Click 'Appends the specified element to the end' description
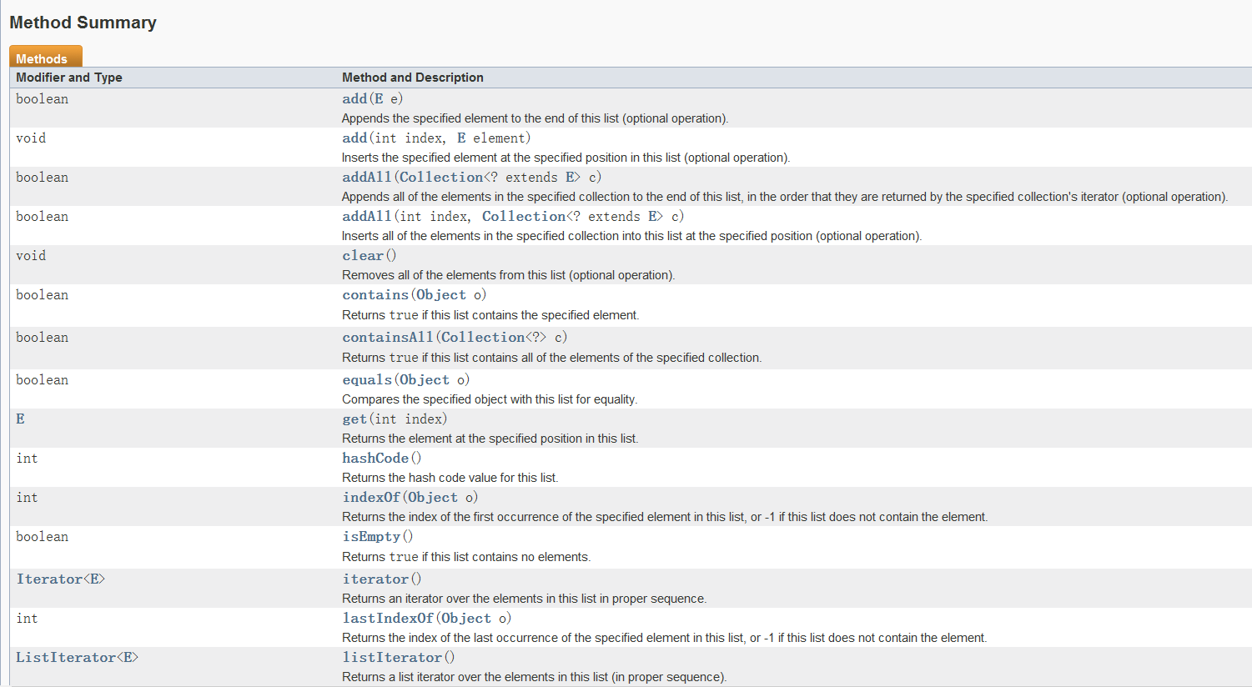The height and width of the screenshot is (687, 1252). (535, 118)
